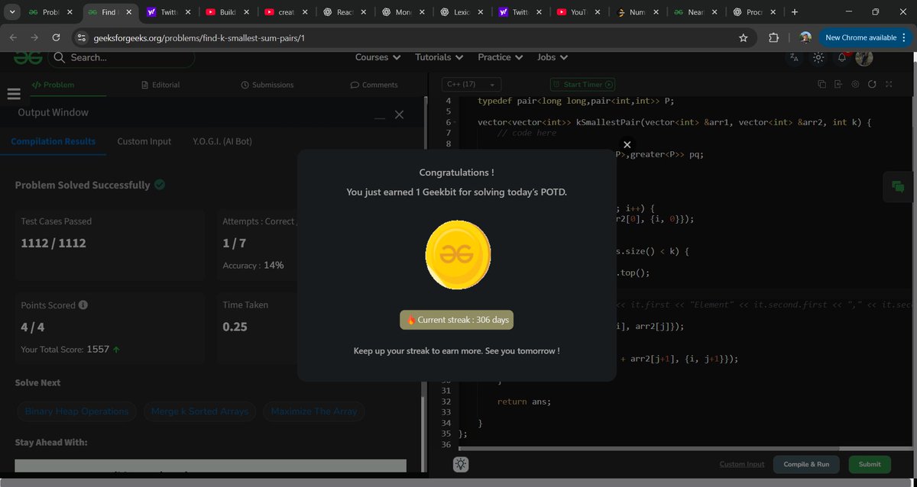Open the Chrome tab search dropdown arrow
The height and width of the screenshot is (487, 917).
pyautogui.click(x=11, y=12)
